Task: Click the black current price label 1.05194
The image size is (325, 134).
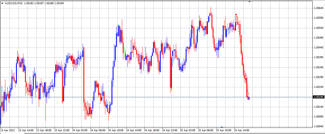Action: 319,97
